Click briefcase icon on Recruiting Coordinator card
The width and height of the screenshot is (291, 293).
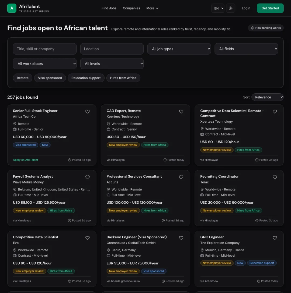point(202,195)
